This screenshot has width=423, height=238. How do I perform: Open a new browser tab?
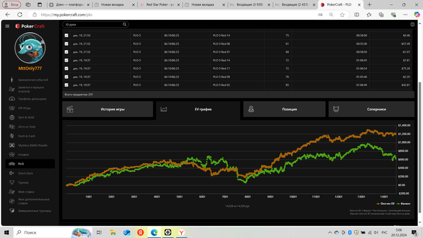pos(369,5)
